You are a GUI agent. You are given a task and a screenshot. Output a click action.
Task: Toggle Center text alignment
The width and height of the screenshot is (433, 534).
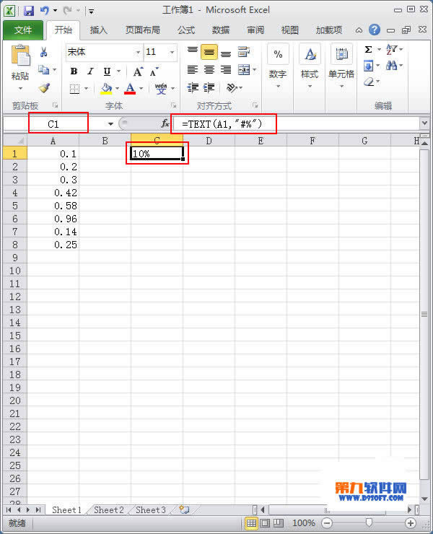point(209,70)
